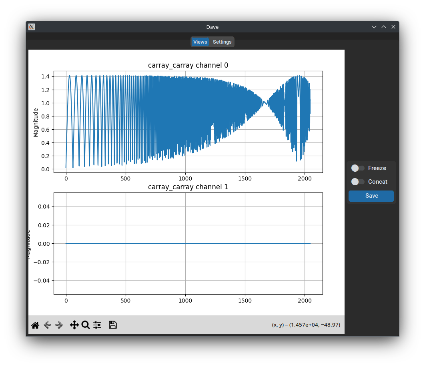Activate the Pan axes tool

coord(74,325)
